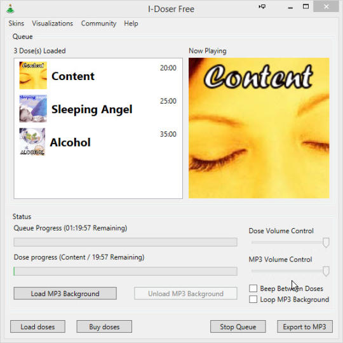Click Dose progress remaining time label
The image size is (343, 343).
[79, 257]
